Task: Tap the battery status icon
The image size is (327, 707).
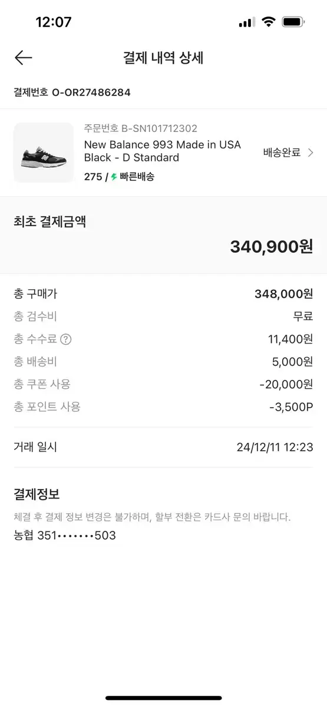Action: [293, 22]
